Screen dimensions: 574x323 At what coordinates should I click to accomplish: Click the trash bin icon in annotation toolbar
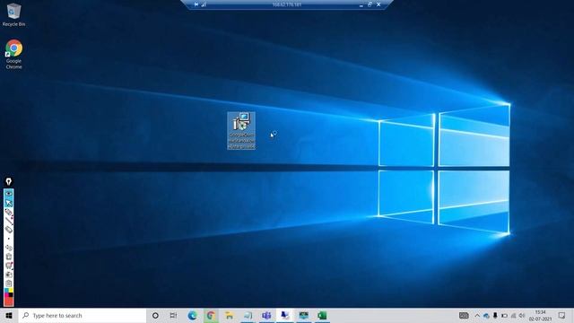tap(8, 258)
